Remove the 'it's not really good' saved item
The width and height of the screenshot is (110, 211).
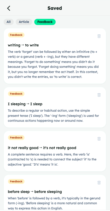click(x=99, y=139)
